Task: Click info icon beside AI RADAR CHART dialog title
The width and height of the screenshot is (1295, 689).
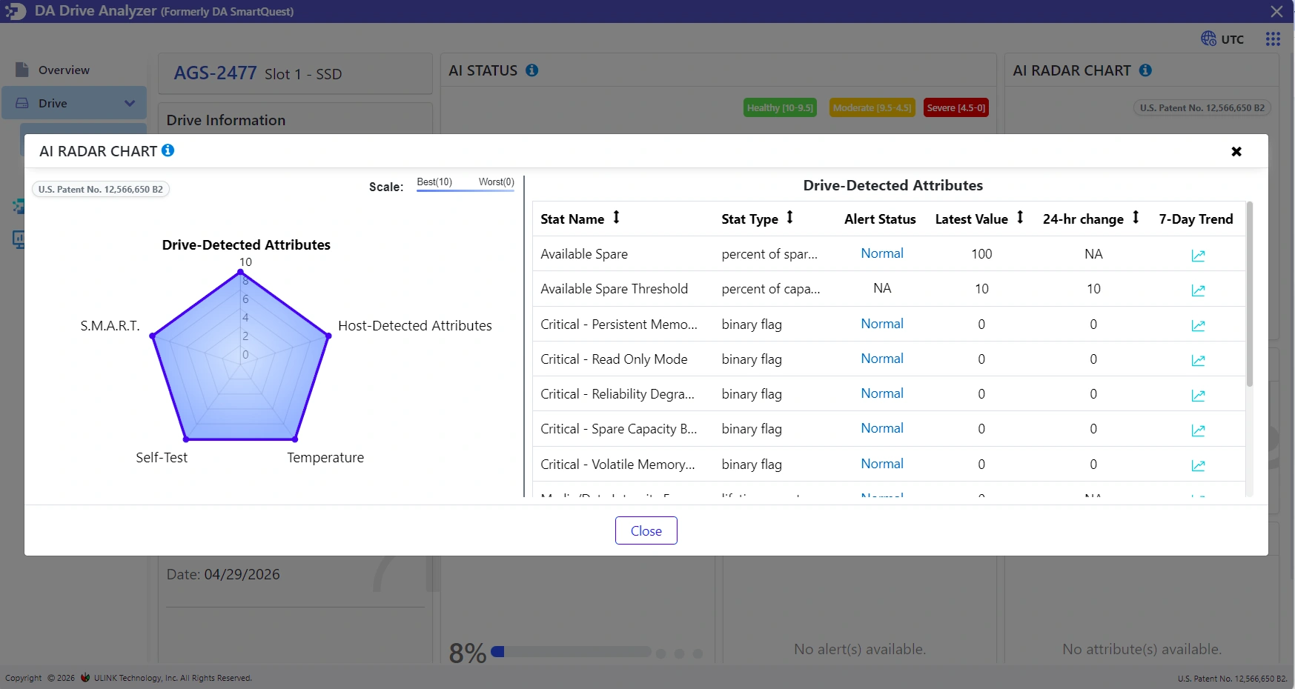Action: click(168, 150)
